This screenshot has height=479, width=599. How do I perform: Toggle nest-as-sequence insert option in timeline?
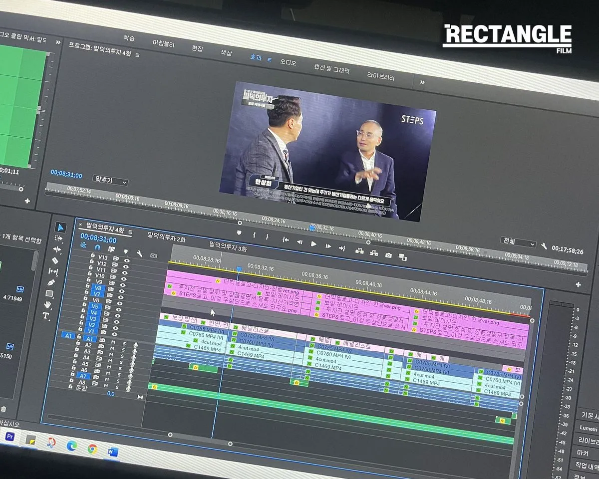83,244
